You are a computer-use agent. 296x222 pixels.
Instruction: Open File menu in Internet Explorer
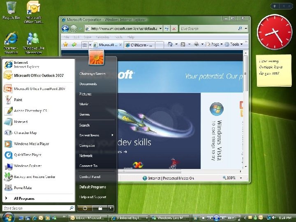(x=67, y=37)
